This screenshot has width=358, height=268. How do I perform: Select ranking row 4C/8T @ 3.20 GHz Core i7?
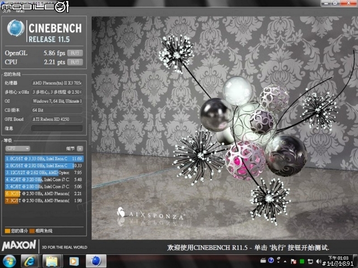point(44,180)
